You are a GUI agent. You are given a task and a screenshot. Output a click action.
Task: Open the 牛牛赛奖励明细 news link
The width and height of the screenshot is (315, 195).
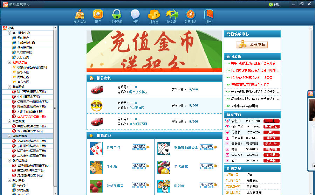pyautogui.click(x=244, y=106)
